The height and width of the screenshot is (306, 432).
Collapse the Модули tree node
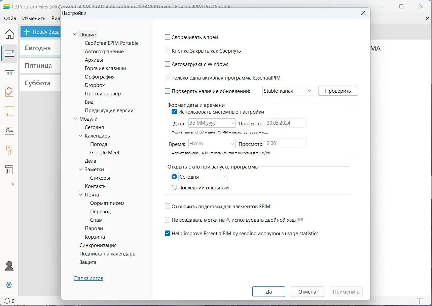click(75, 119)
